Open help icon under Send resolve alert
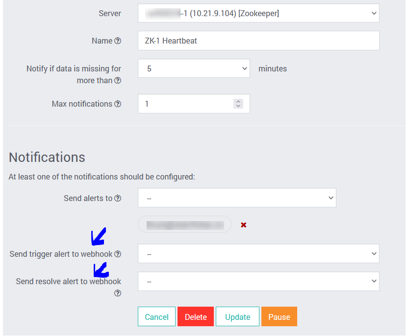This screenshot has height=336, width=409. pos(118,293)
